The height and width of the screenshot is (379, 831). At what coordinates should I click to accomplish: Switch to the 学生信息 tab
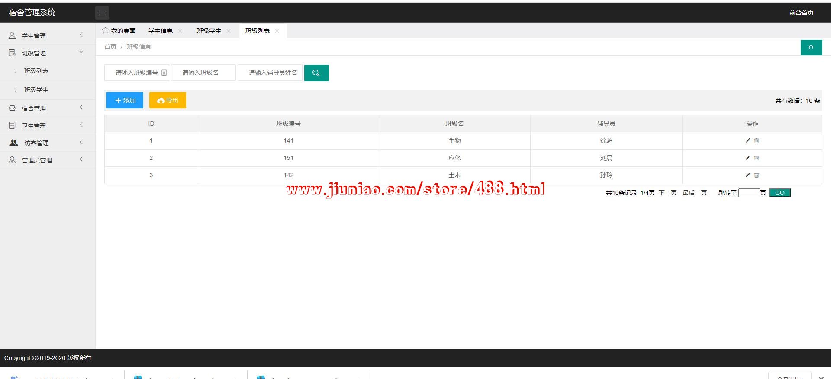[x=161, y=31]
